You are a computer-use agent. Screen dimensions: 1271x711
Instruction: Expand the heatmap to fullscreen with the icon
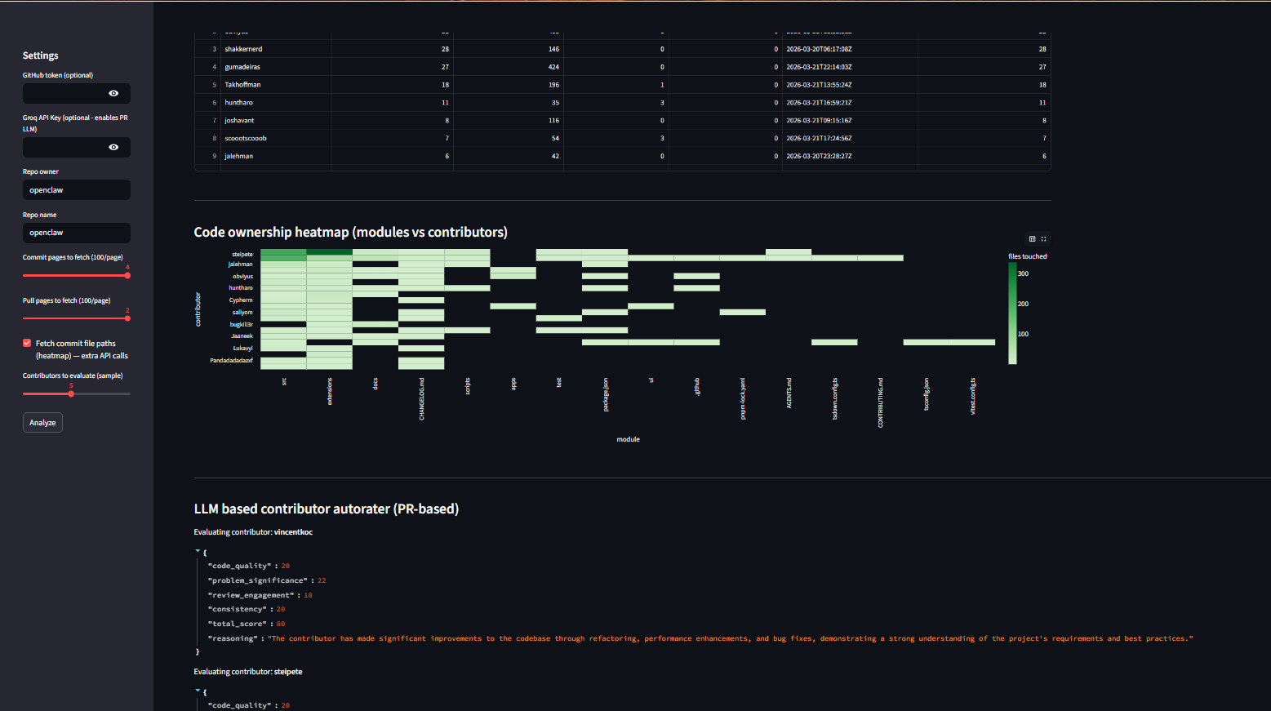(x=1043, y=238)
